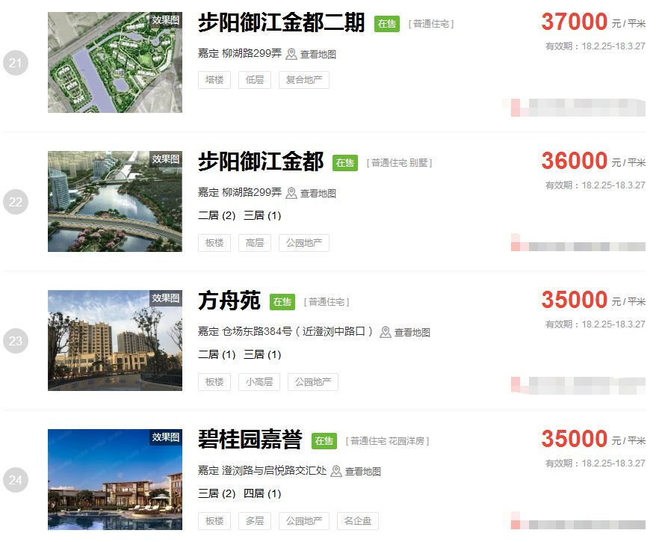
Task: Open 碧桂园嘉誉 listing title
Action: pyautogui.click(x=250, y=440)
